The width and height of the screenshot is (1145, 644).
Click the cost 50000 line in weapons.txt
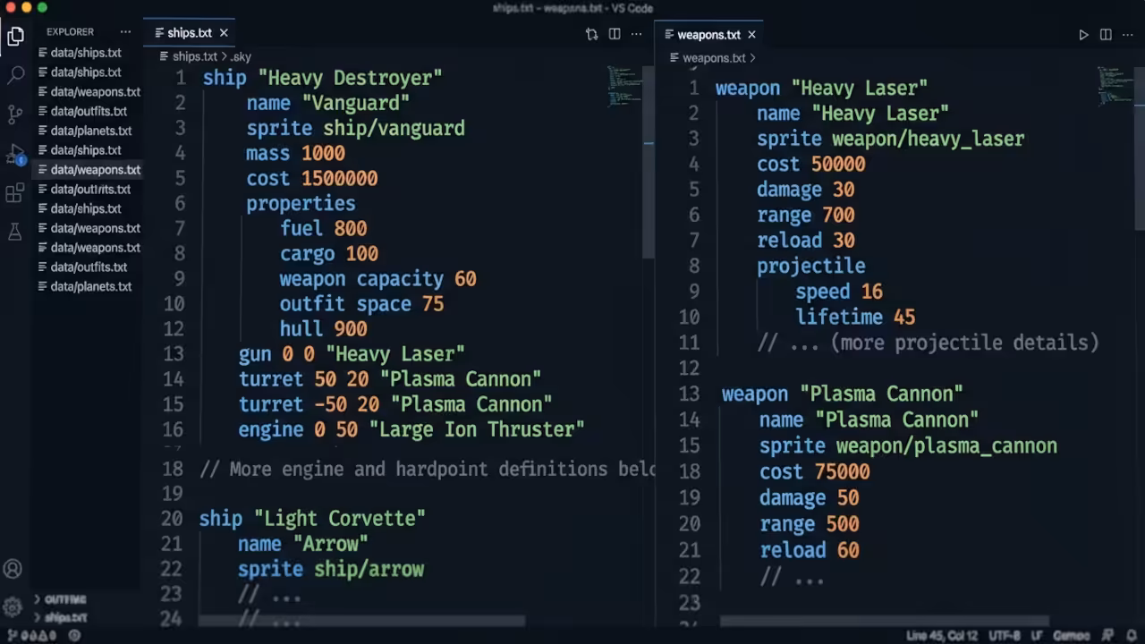(x=810, y=164)
